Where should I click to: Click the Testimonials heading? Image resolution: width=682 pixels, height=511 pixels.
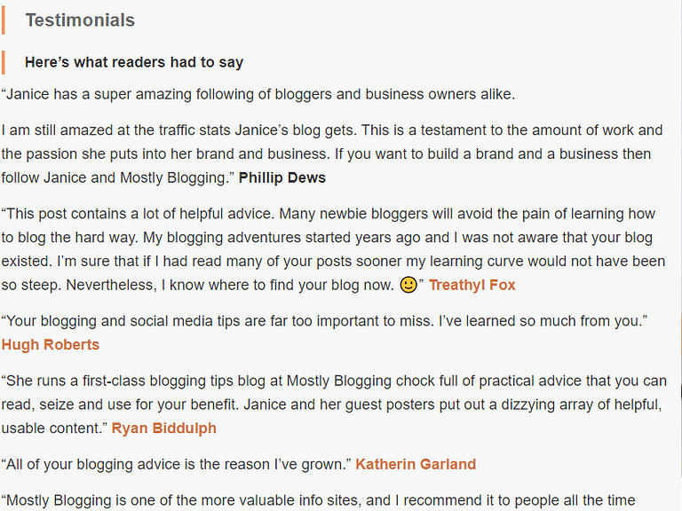point(80,20)
